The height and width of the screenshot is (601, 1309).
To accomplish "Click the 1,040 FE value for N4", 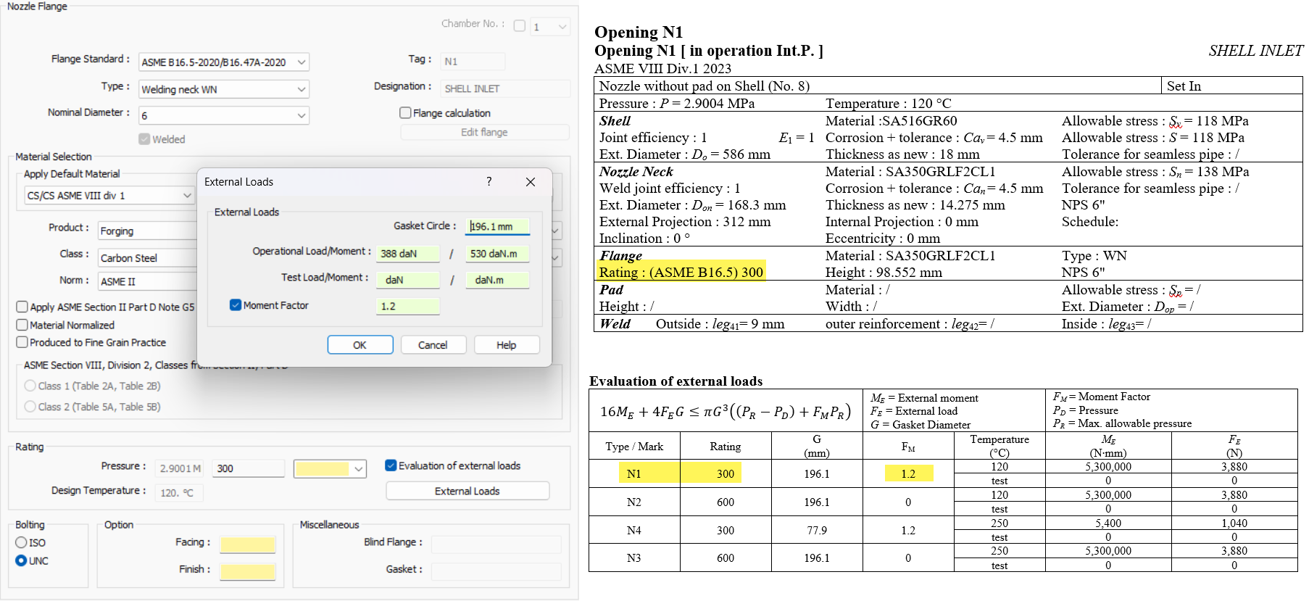I will tap(1234, 523).
